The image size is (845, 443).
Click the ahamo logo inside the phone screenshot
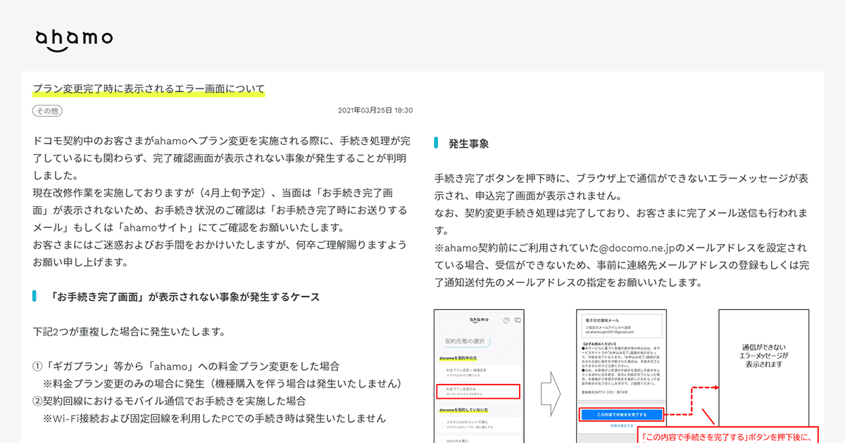click(479, 320)
